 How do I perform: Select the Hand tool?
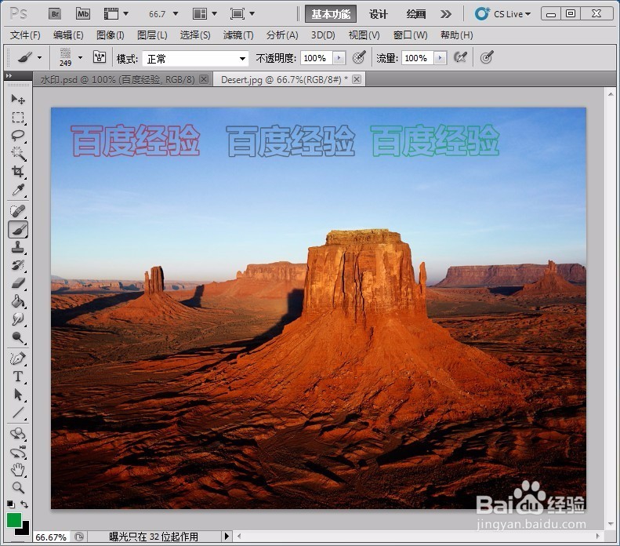point(18,470)
